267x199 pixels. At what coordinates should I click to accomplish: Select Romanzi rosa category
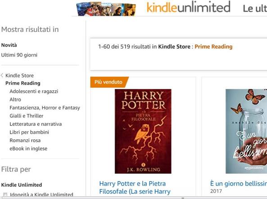tap(25, 140)
